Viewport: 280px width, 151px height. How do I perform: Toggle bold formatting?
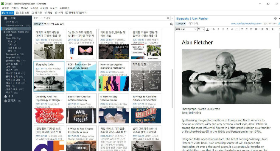214,29
